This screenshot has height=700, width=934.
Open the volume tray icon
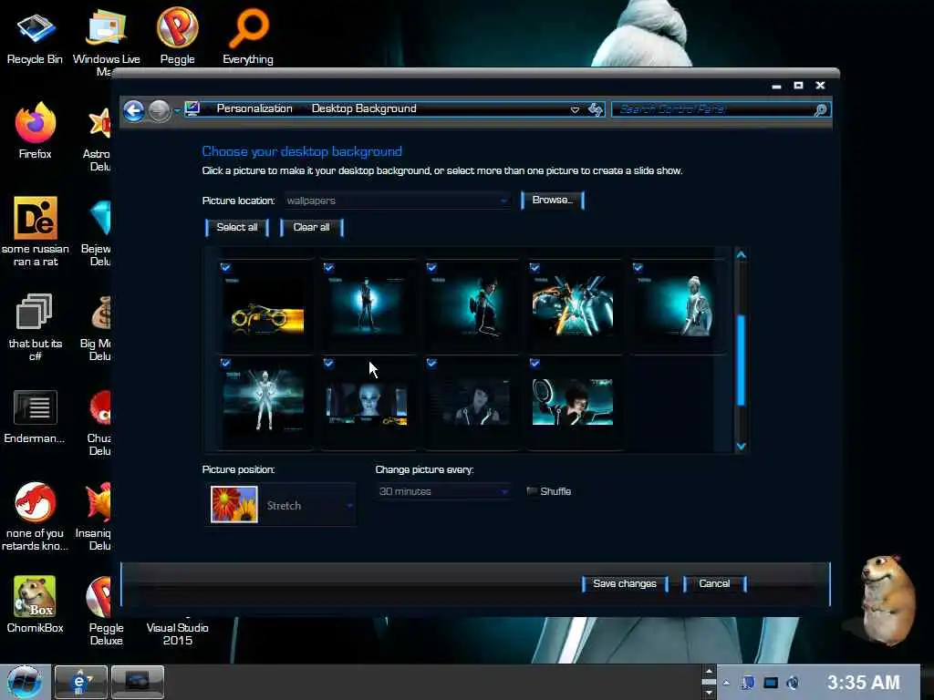pyautogui.click(x=793, y=683)
